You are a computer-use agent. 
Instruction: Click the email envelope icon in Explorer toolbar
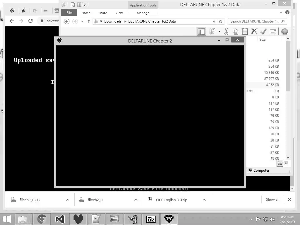click(x=273, y=31)
